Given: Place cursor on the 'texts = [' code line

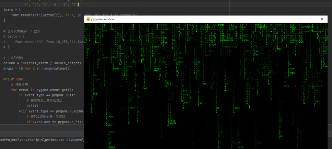Looking at the screenshot, I should coord(12,10).
